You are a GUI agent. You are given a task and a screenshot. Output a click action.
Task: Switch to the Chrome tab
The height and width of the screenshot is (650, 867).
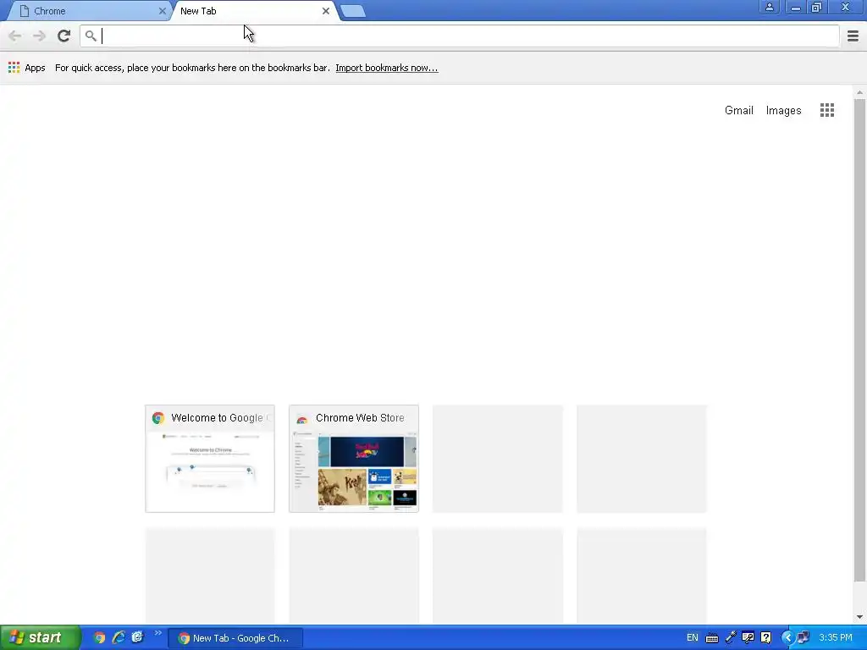tap(88, 11)
